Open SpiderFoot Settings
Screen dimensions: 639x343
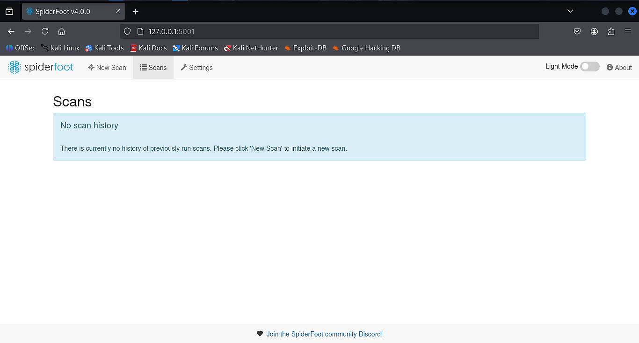click(196, 68)
